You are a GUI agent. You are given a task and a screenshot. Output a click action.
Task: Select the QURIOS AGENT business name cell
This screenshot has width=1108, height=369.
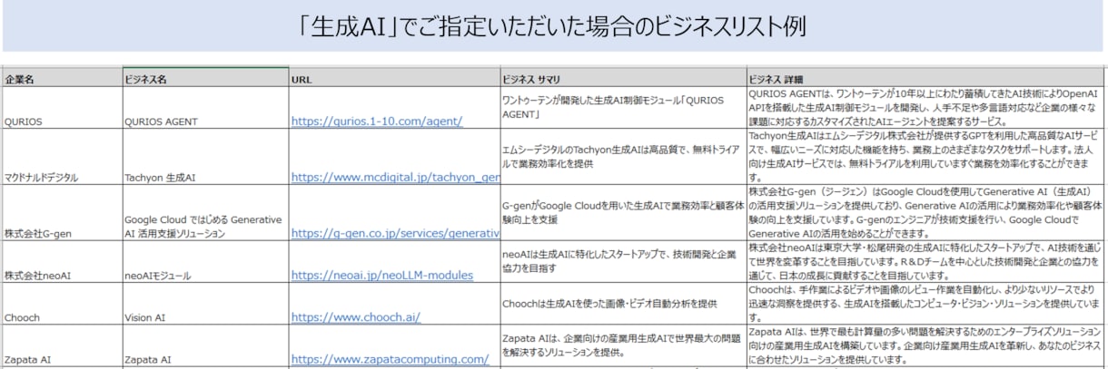(x=205, y=108)
